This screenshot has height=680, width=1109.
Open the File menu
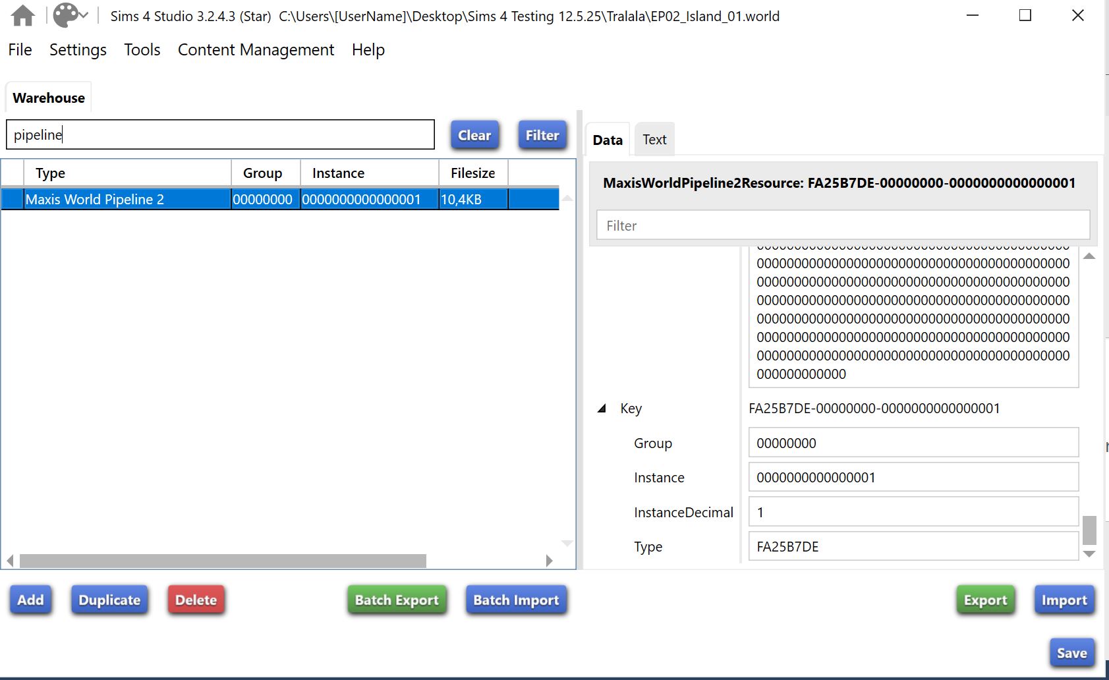(20, 50)
